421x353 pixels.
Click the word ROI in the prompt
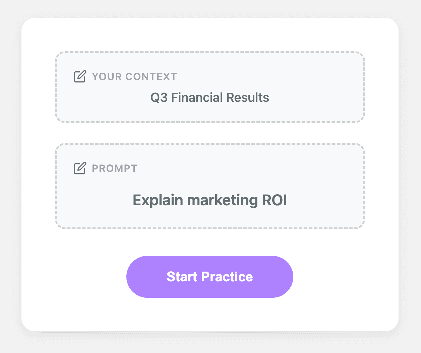pos(274,200)
